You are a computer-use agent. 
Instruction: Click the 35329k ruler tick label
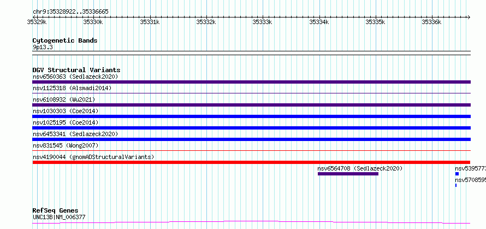[x=37, y=22]
